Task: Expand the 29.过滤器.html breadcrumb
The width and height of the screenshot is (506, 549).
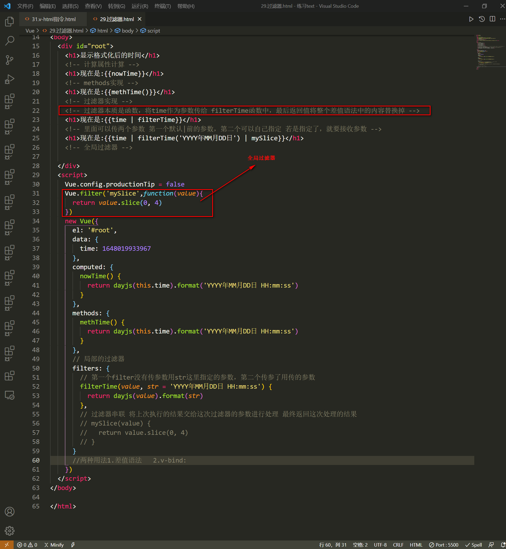Action: click(x=66, y=31)
